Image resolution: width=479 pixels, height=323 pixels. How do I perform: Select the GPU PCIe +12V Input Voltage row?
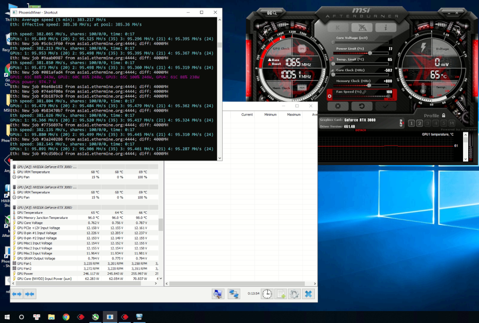(x=85, y=228)
